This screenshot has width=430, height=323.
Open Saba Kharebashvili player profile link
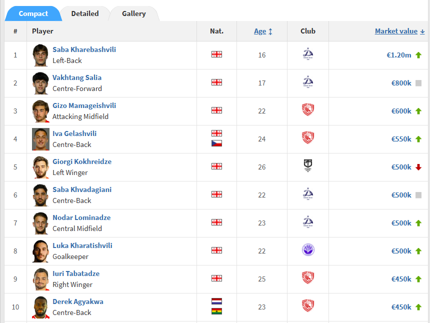84,49
